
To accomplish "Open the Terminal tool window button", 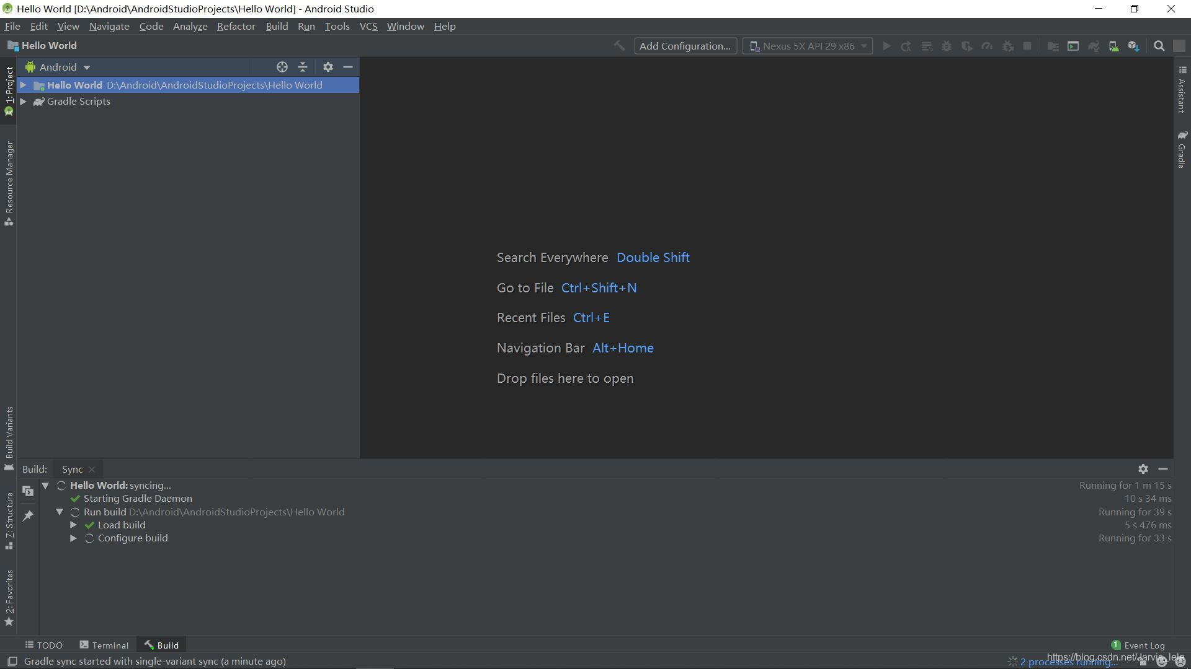I will 104,645.
